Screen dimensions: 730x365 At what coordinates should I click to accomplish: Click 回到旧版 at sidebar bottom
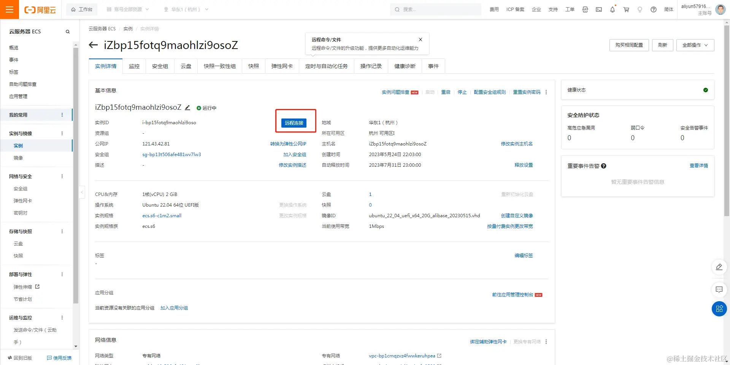[x=20, y=358]
